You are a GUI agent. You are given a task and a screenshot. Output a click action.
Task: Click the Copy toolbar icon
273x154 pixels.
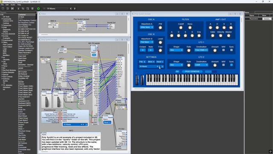(23, 9)
